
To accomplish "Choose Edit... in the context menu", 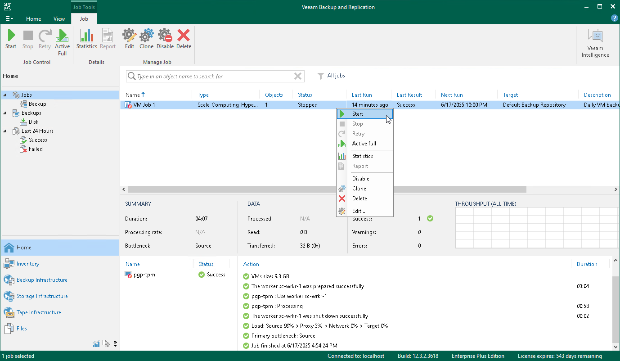I will tap(365, 211).
